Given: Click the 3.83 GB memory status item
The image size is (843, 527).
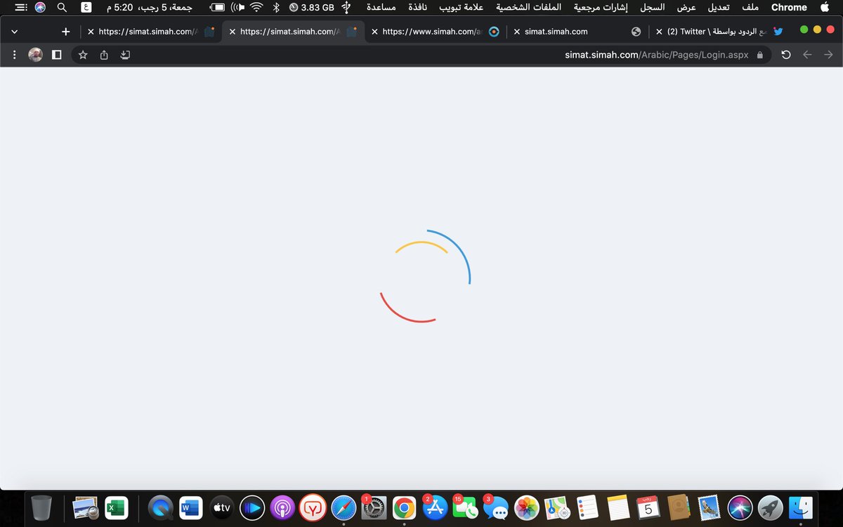Looking at the screenshot, I should (x=312, y=7).
